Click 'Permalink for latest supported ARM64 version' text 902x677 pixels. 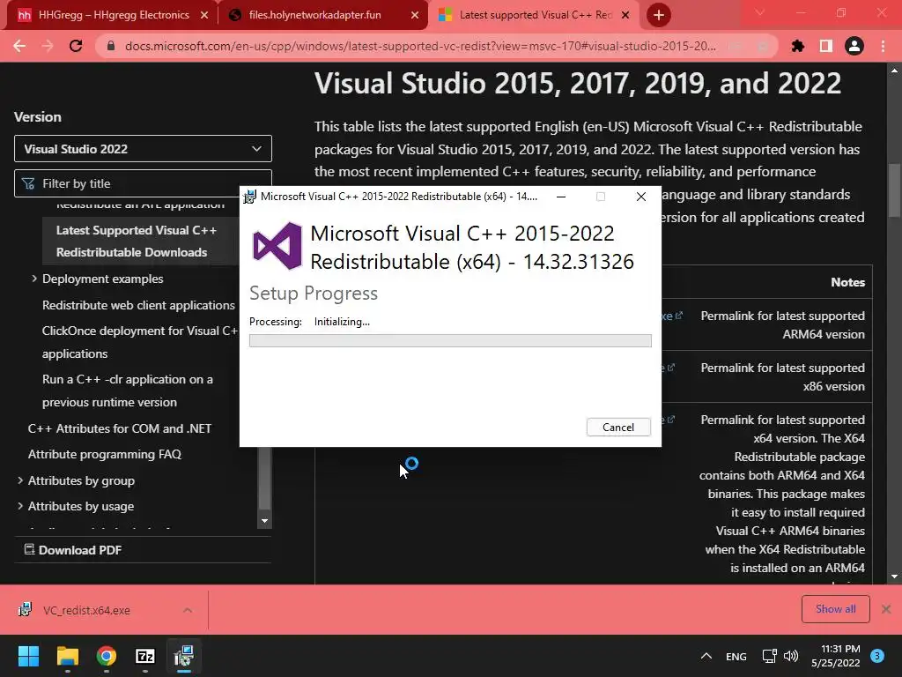782,324
